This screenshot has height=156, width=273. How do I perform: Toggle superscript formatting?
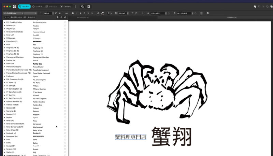(88, 13)
